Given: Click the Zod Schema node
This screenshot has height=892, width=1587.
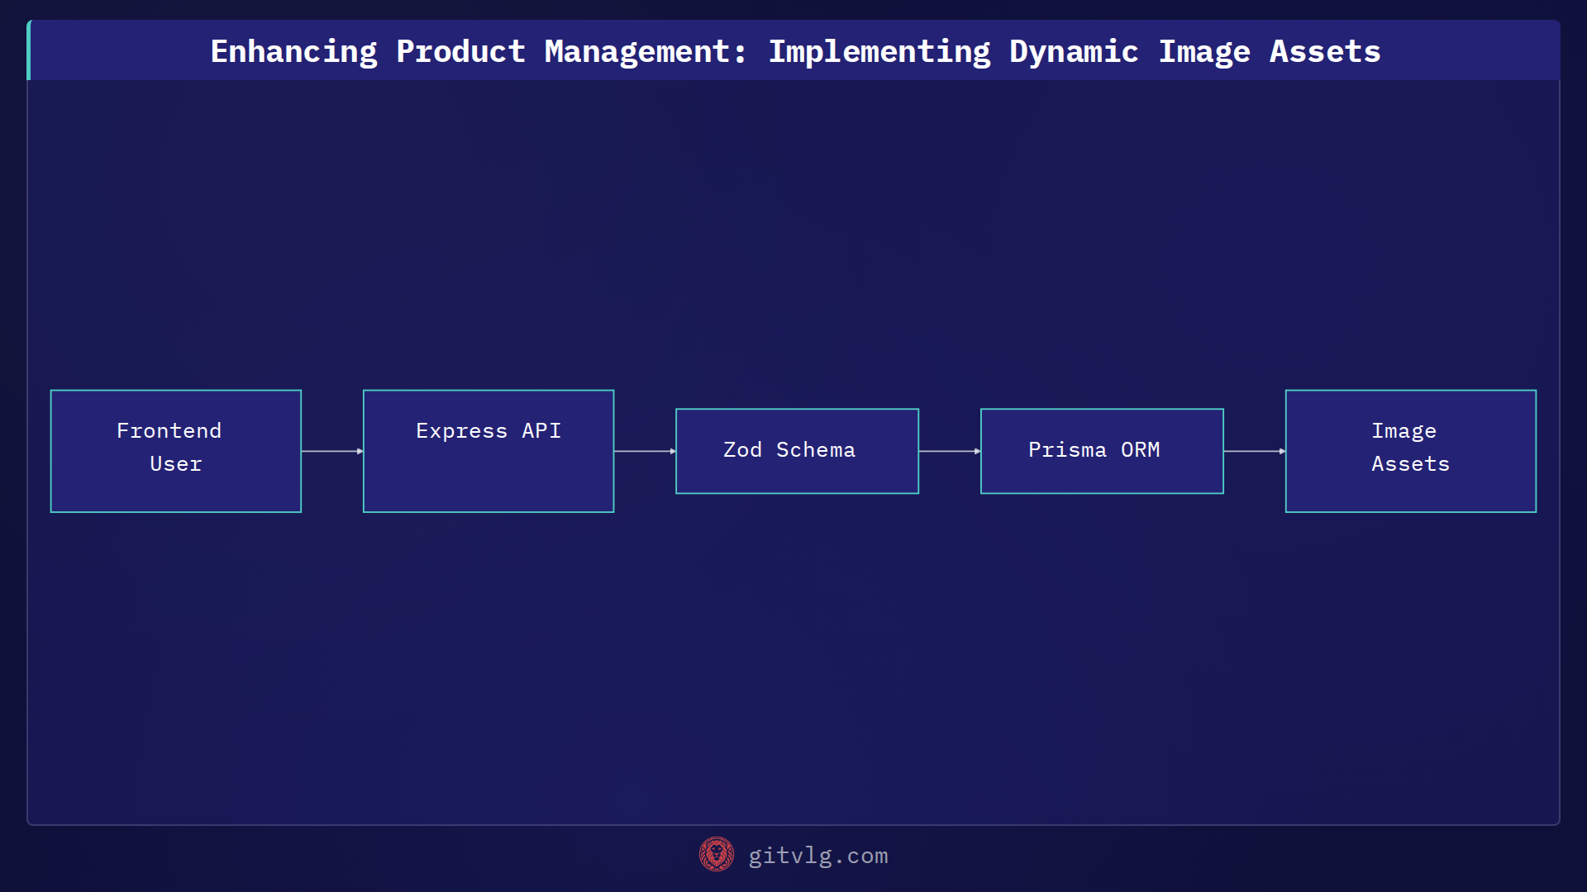Looking at the screenshot, I should tap(797, 451).
